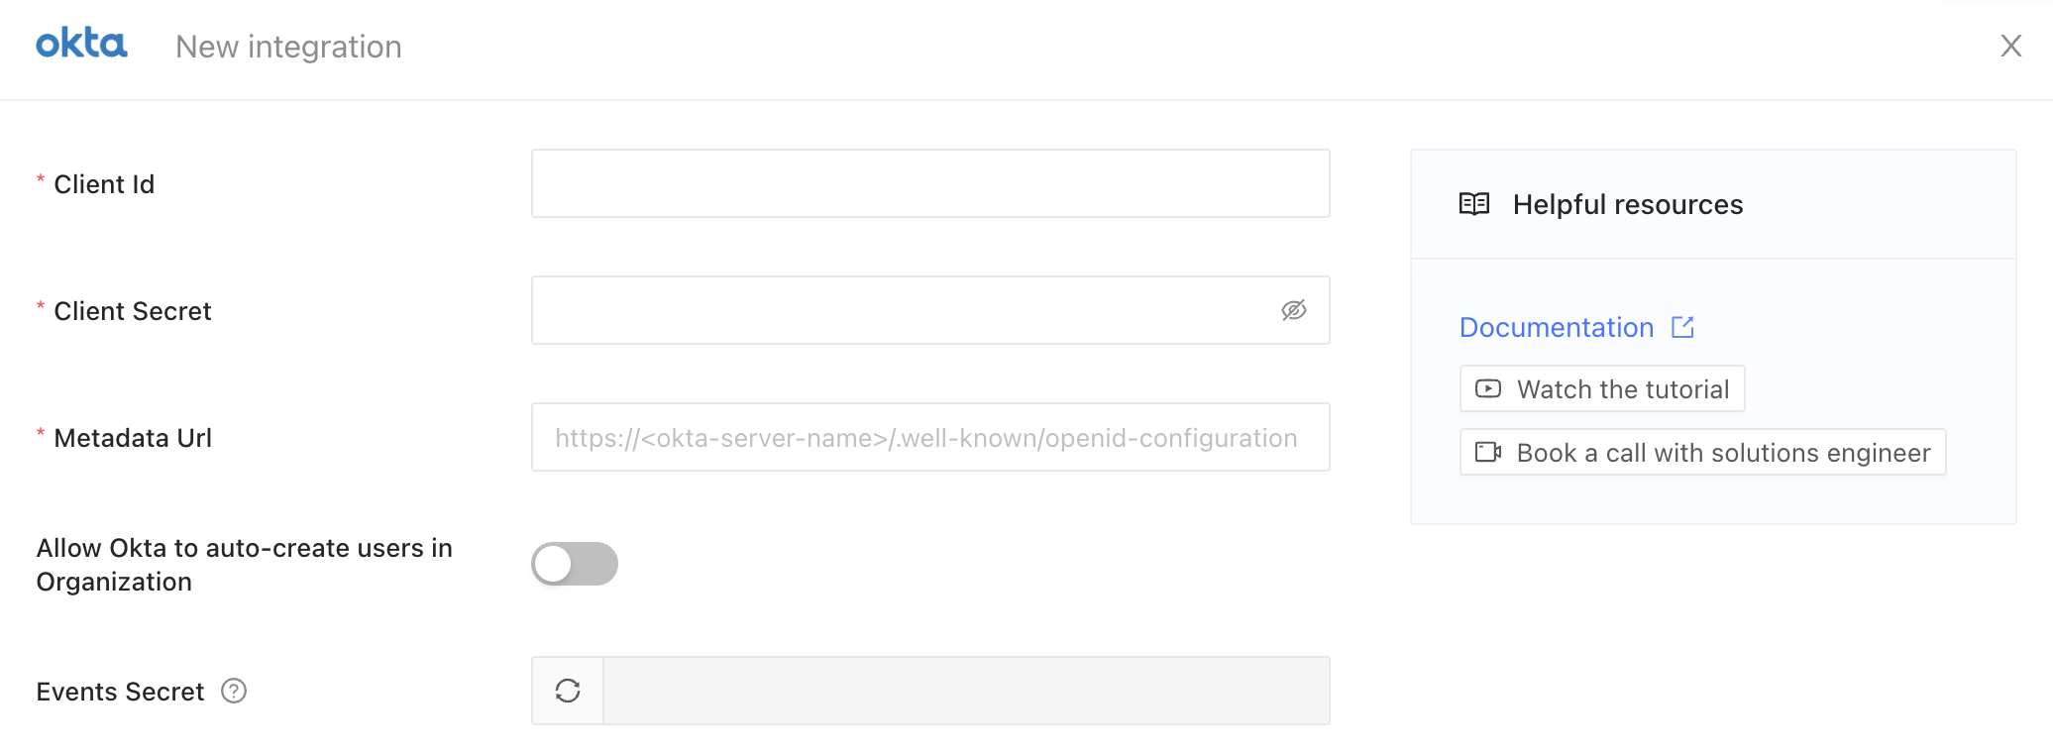The height and width of the screenshot is (755, 2053).
Task: Reveal the Client Secret with the eye icon
Action: [x=1294, y=310]
